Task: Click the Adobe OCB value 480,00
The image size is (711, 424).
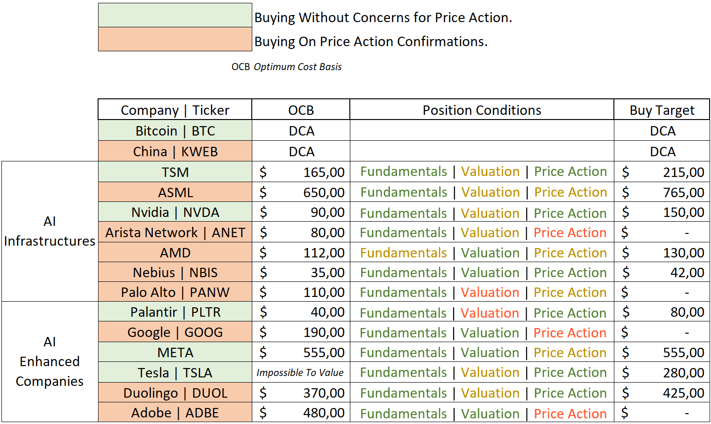Action: [323, 413]
